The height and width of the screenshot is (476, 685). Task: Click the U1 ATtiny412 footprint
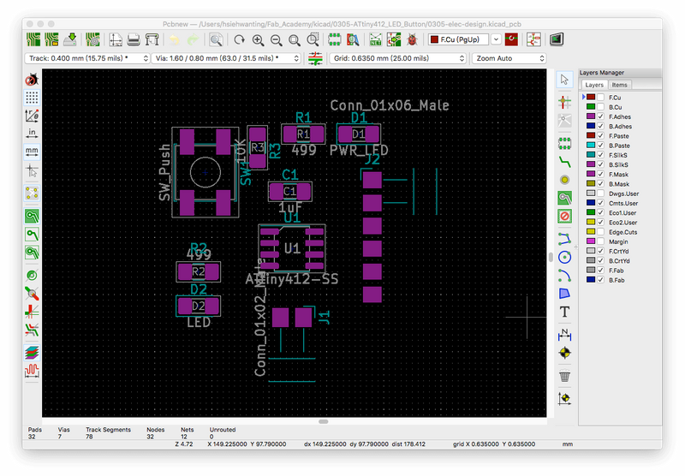[292, 248]
